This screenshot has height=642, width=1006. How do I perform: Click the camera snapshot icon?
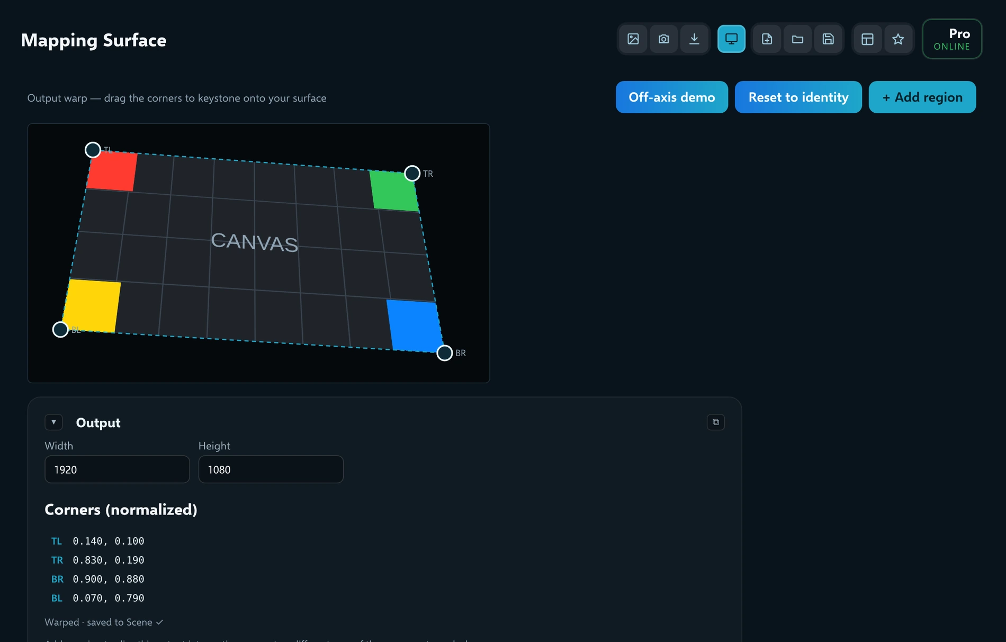pos(664,39)
